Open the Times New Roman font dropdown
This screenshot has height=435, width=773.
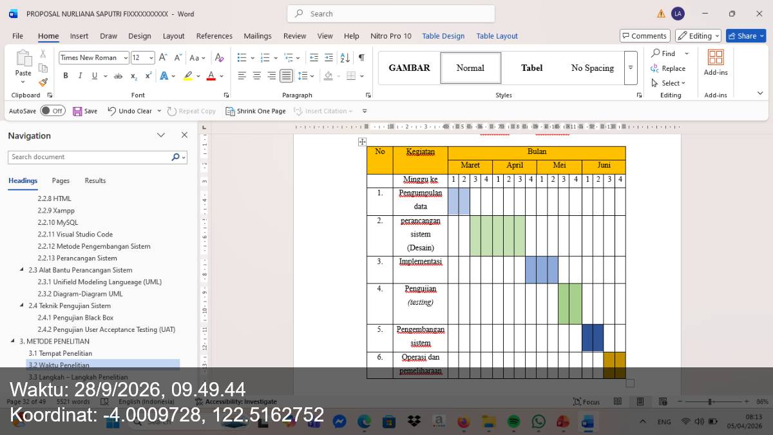[x=126, y=57]
